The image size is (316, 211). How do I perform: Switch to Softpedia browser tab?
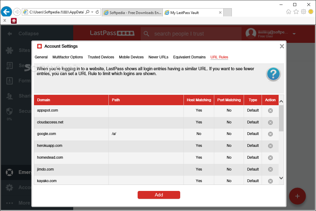click(132, 12)
